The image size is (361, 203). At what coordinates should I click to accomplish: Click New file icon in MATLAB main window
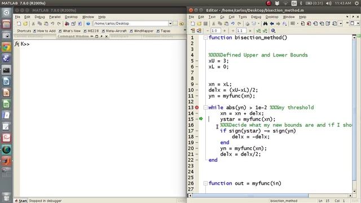(19, 24)
